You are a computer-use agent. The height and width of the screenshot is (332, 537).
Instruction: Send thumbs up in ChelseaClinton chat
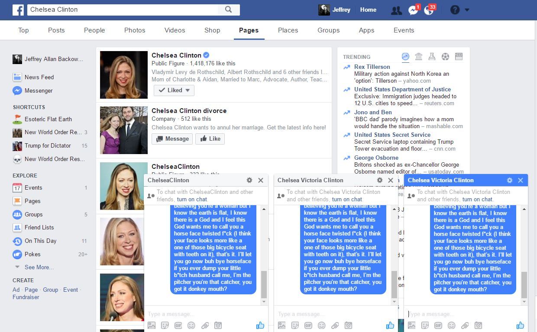click(260, 325)
